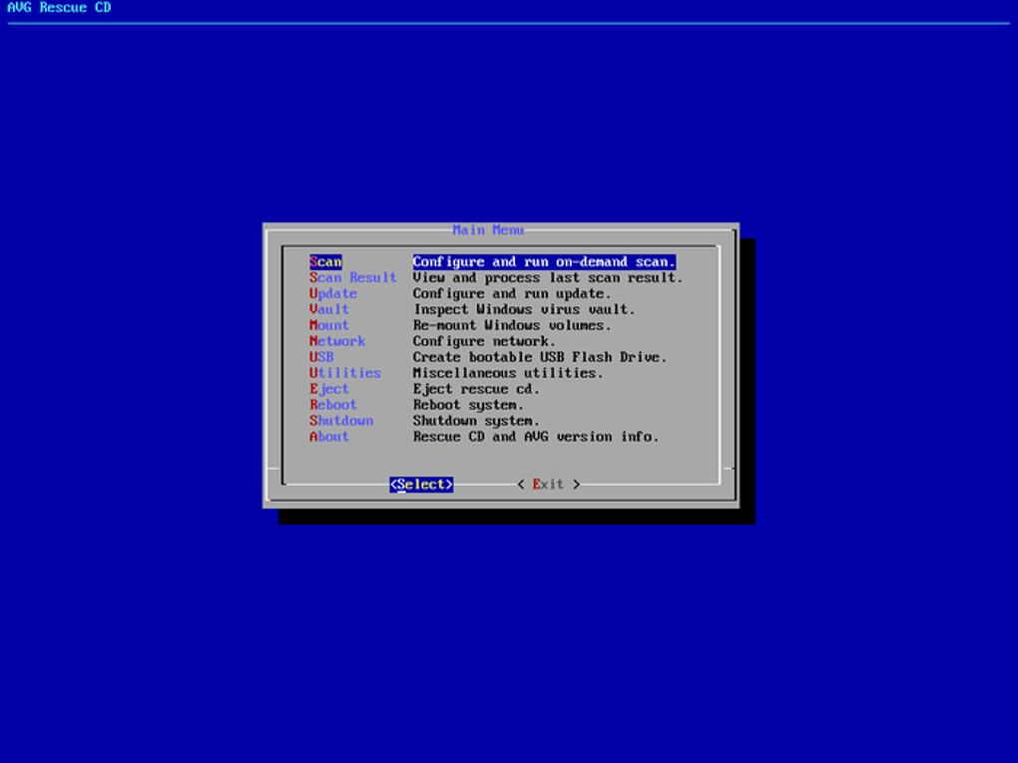The image size is (1018, 763).
Task: Open the Utilities menu entry
Action: point(344,373)
